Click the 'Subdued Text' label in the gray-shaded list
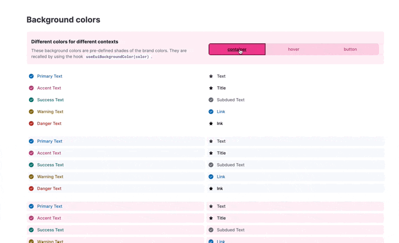Viewport: 399px width, 243px height. pos(230,165)
